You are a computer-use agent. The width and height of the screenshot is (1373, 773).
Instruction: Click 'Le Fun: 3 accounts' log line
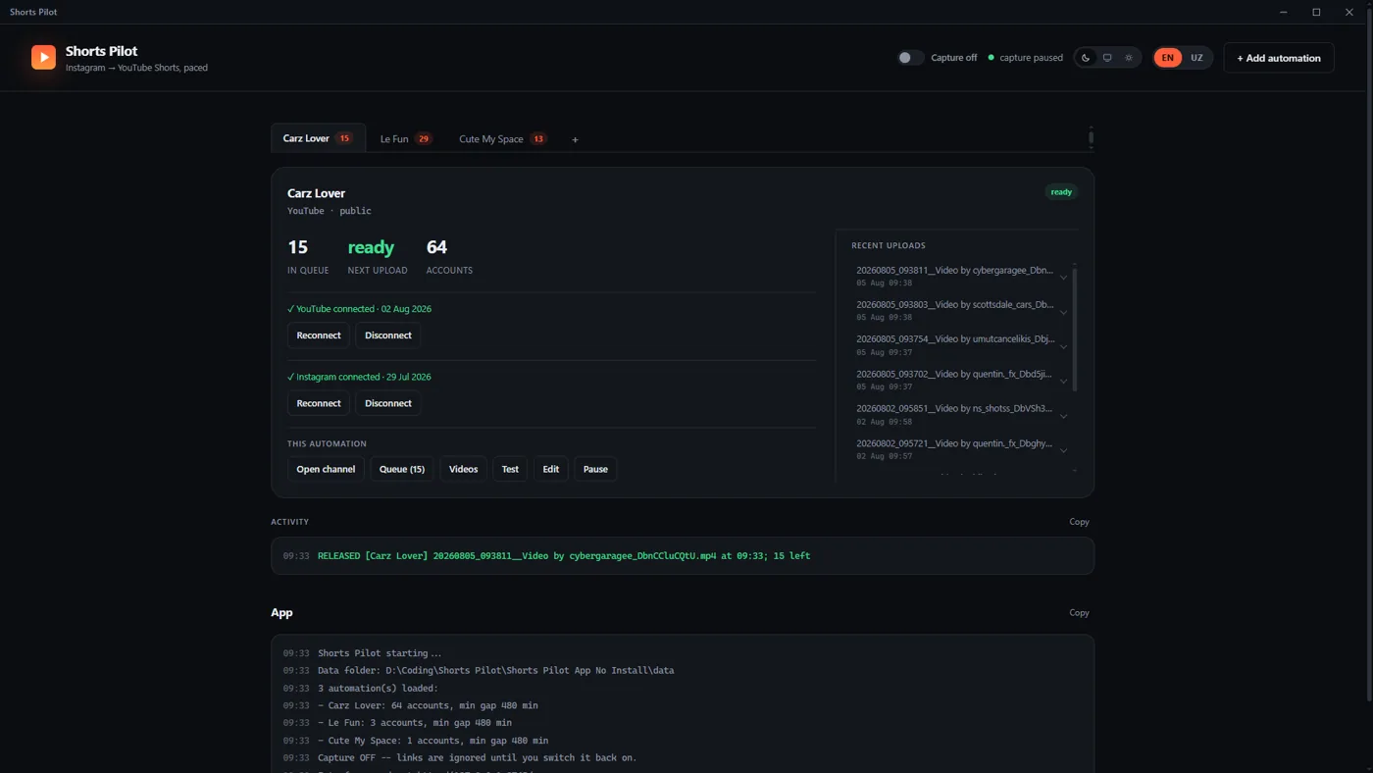click(x=415, y=723)
